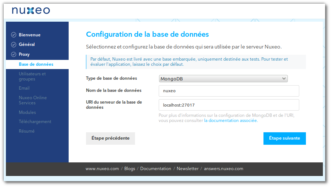Open Nuxeo Online Services step
This screenshot has height=187, width=331.
coord(33,100)
